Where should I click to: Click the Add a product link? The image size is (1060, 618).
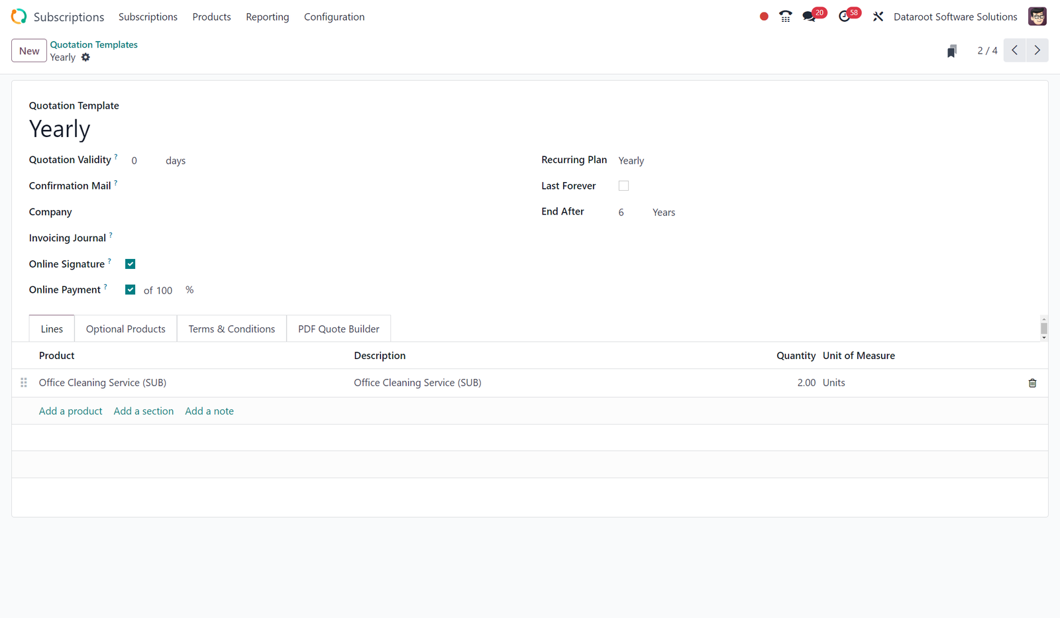71,411
